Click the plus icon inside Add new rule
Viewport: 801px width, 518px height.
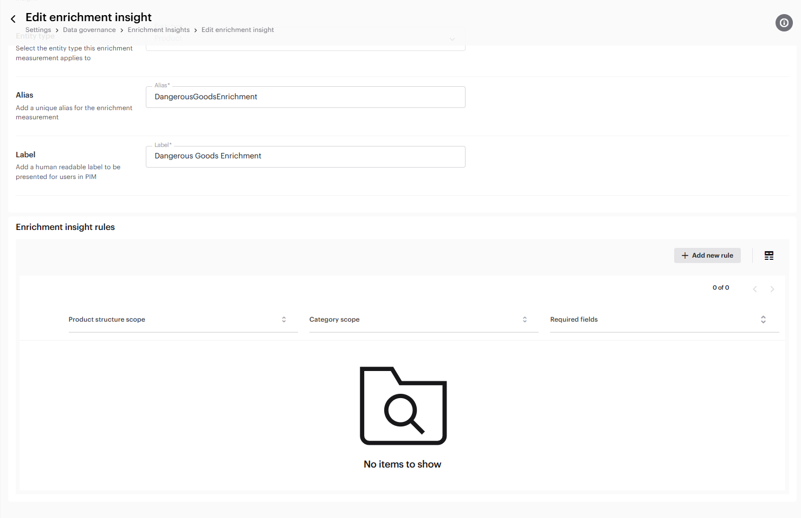point(684,255)
